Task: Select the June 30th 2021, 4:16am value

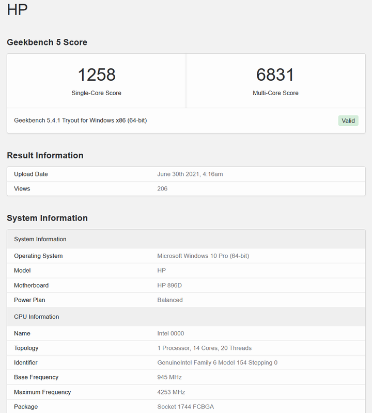Action: pyautogui.click(x=190, y=174)
